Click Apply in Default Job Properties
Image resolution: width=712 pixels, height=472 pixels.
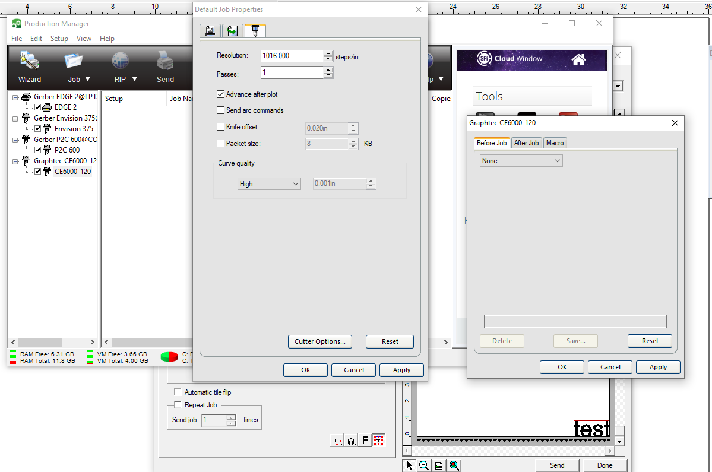click(x=402, y=370)
